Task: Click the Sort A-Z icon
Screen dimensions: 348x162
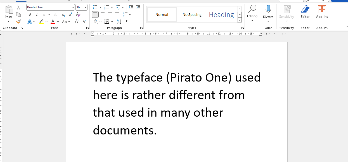Action: (119, 22)
